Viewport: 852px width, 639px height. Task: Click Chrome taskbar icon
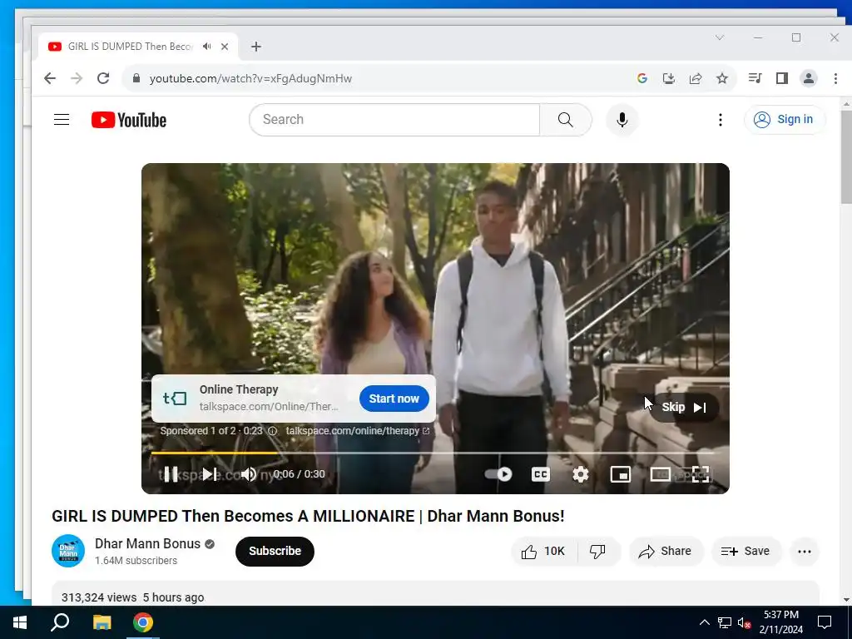click(x=143, y=622)
